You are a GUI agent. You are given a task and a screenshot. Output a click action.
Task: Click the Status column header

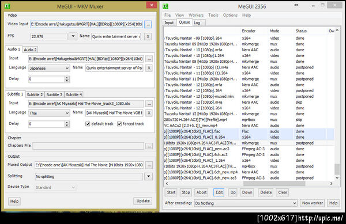pyautogui.click(x=310, y=31)
